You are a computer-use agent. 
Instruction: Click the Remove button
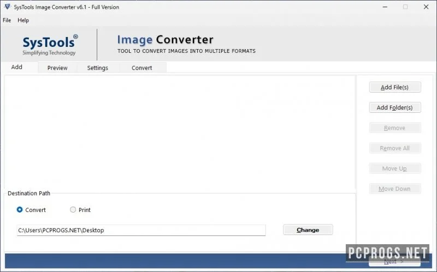pos(395,128)
